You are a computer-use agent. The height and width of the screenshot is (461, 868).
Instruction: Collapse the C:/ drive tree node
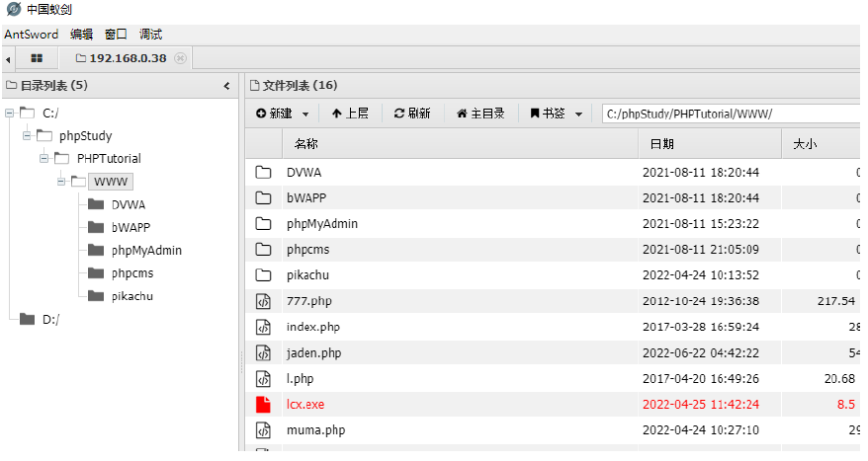(9, 114)
